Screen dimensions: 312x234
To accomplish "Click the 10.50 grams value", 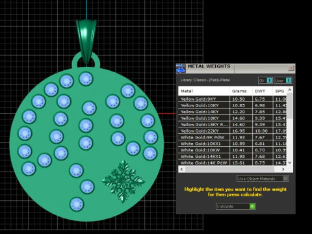I will click(239, 99).
